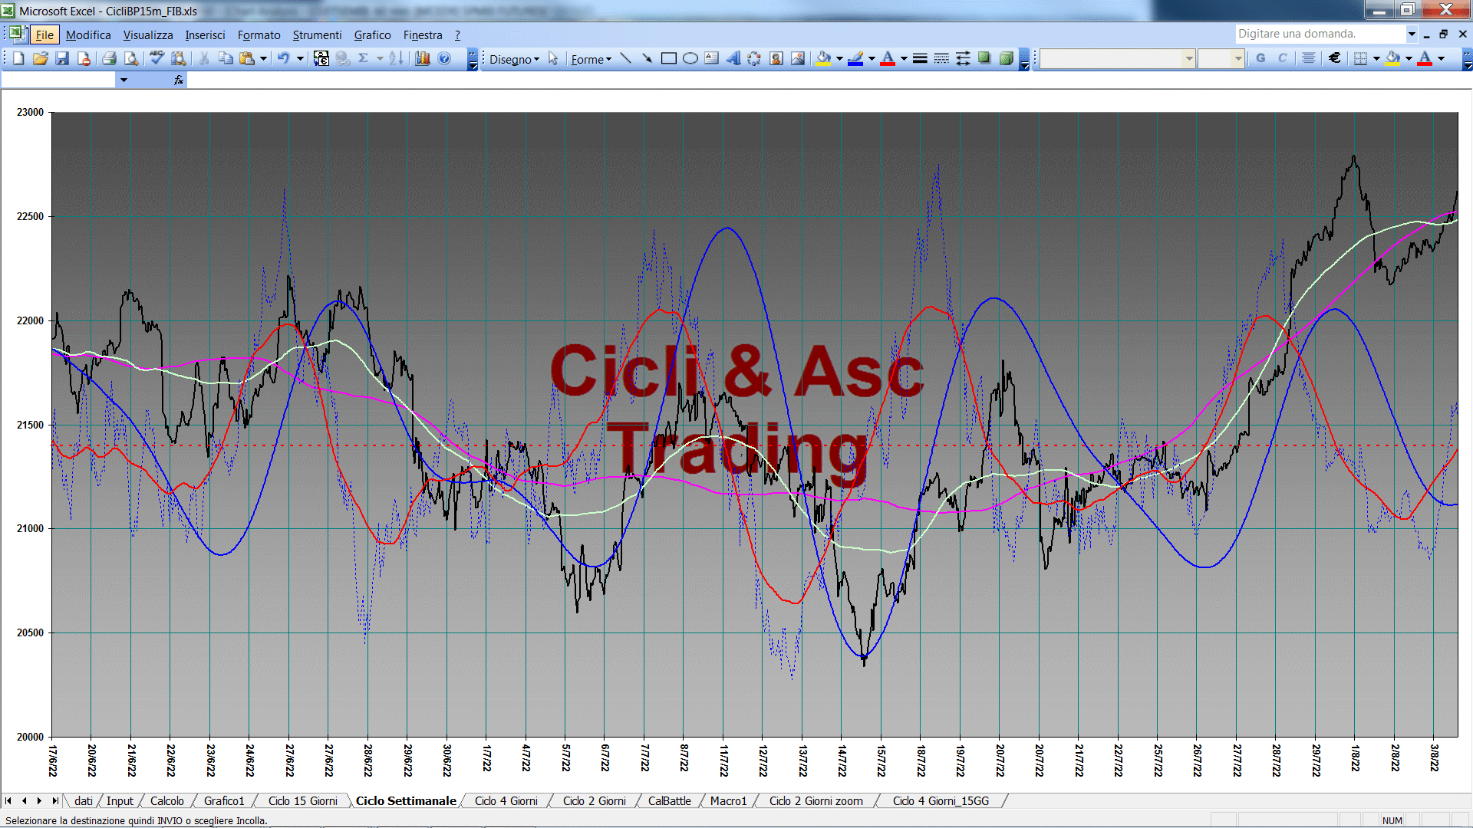Open the Inserisci menu
Viewport: 1473px width, 828px height.
(x=205, y=34)
